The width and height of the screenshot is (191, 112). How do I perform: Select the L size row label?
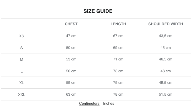pyautogui.click(x=22, y=71)
